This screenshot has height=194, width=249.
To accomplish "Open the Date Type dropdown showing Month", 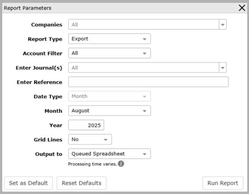I will (110, 97).
